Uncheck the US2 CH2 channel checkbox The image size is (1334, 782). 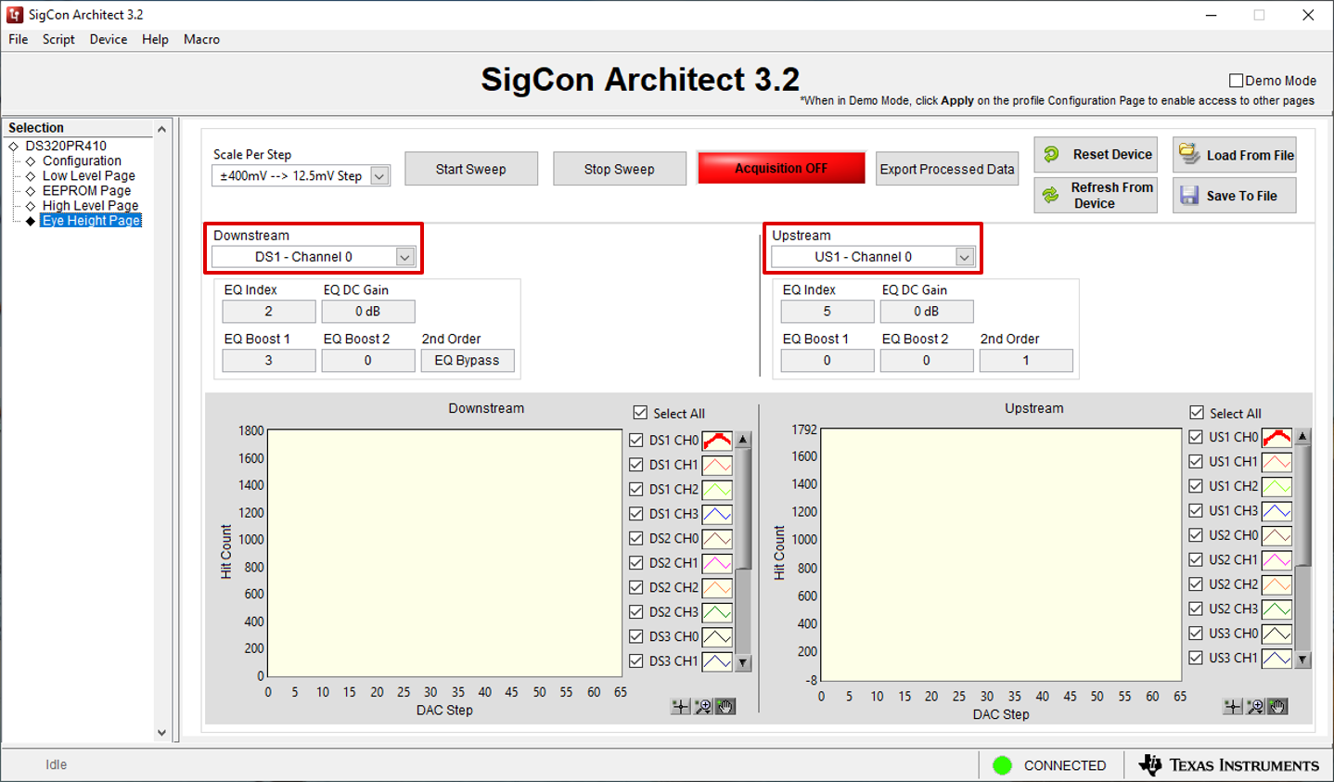[x=1196, y=584]
